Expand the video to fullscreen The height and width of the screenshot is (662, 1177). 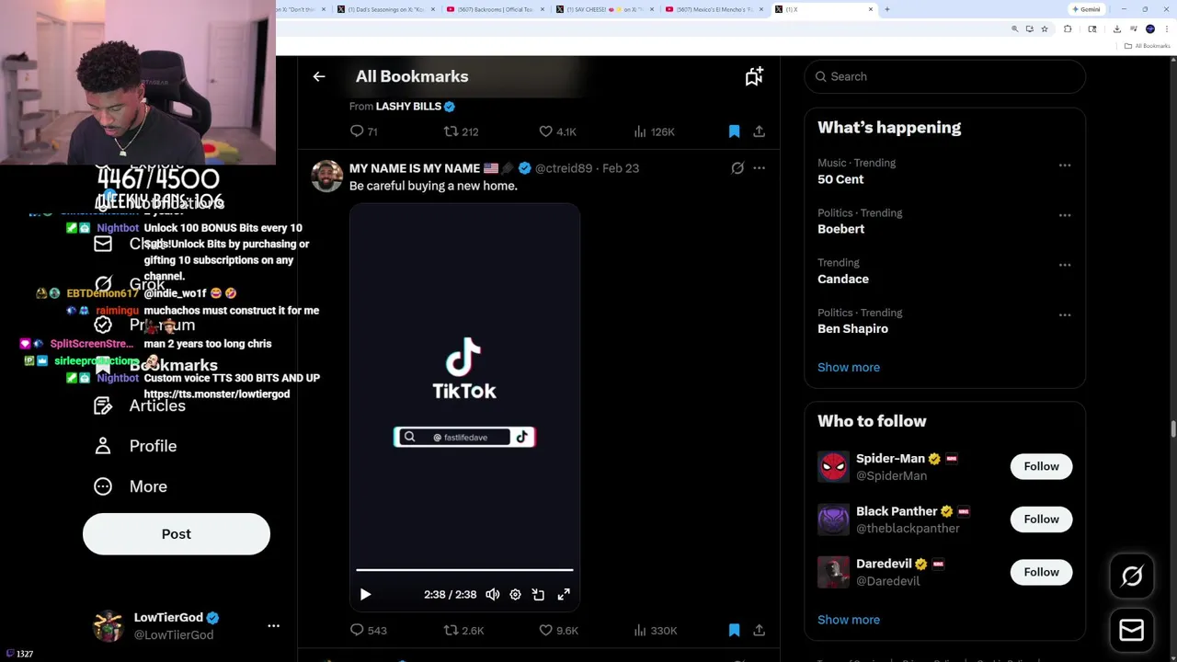click(x=564, y=595)
